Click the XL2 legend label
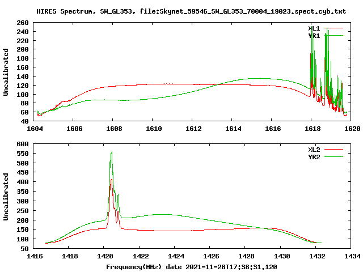 314,150
